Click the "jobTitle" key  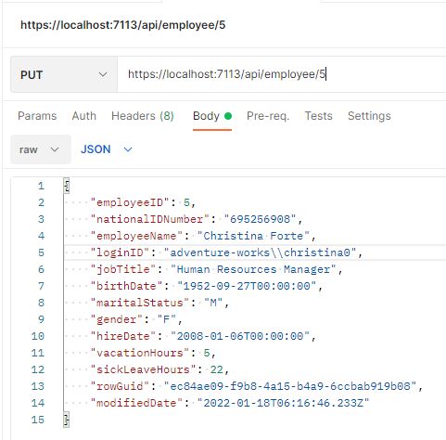(123, 269)
